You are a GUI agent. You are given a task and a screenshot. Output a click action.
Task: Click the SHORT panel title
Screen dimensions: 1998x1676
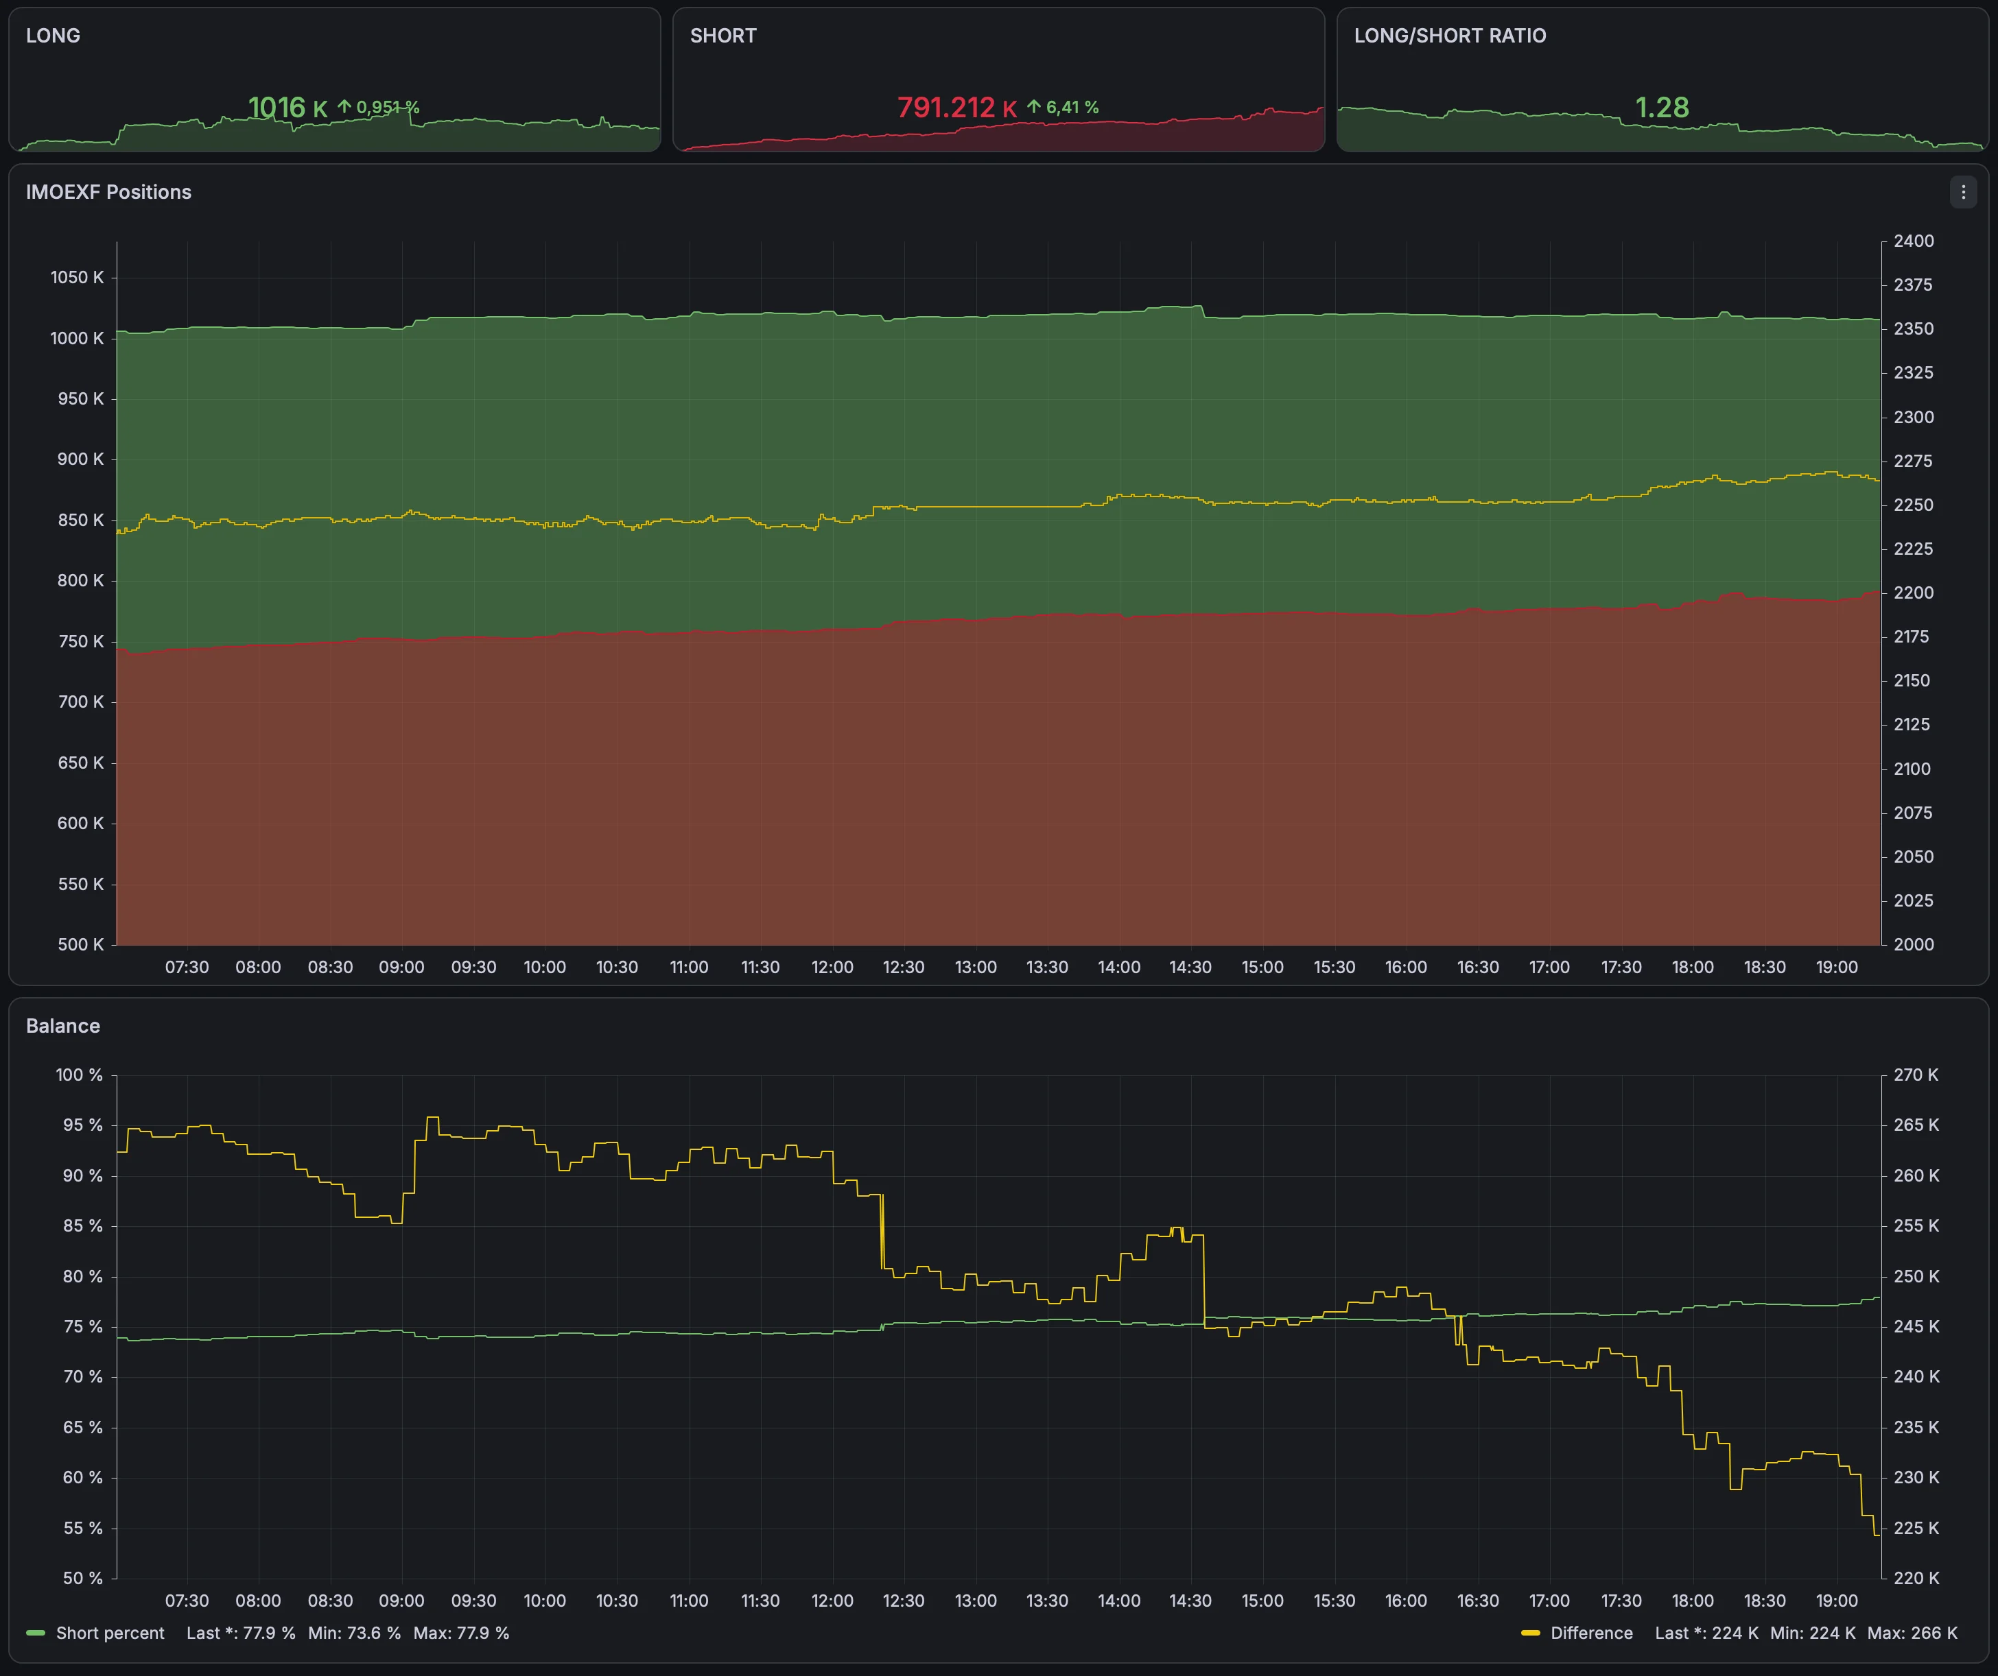coord(723,36)
